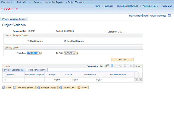The height and width of the screenshot is (130, 174).
Task: Click the From Date input field
Action: [33, 53]
